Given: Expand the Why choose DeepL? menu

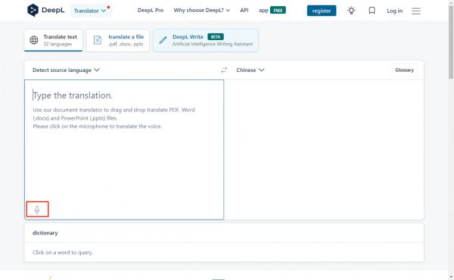Looking at the screenshot, I should tap(201, 11).
